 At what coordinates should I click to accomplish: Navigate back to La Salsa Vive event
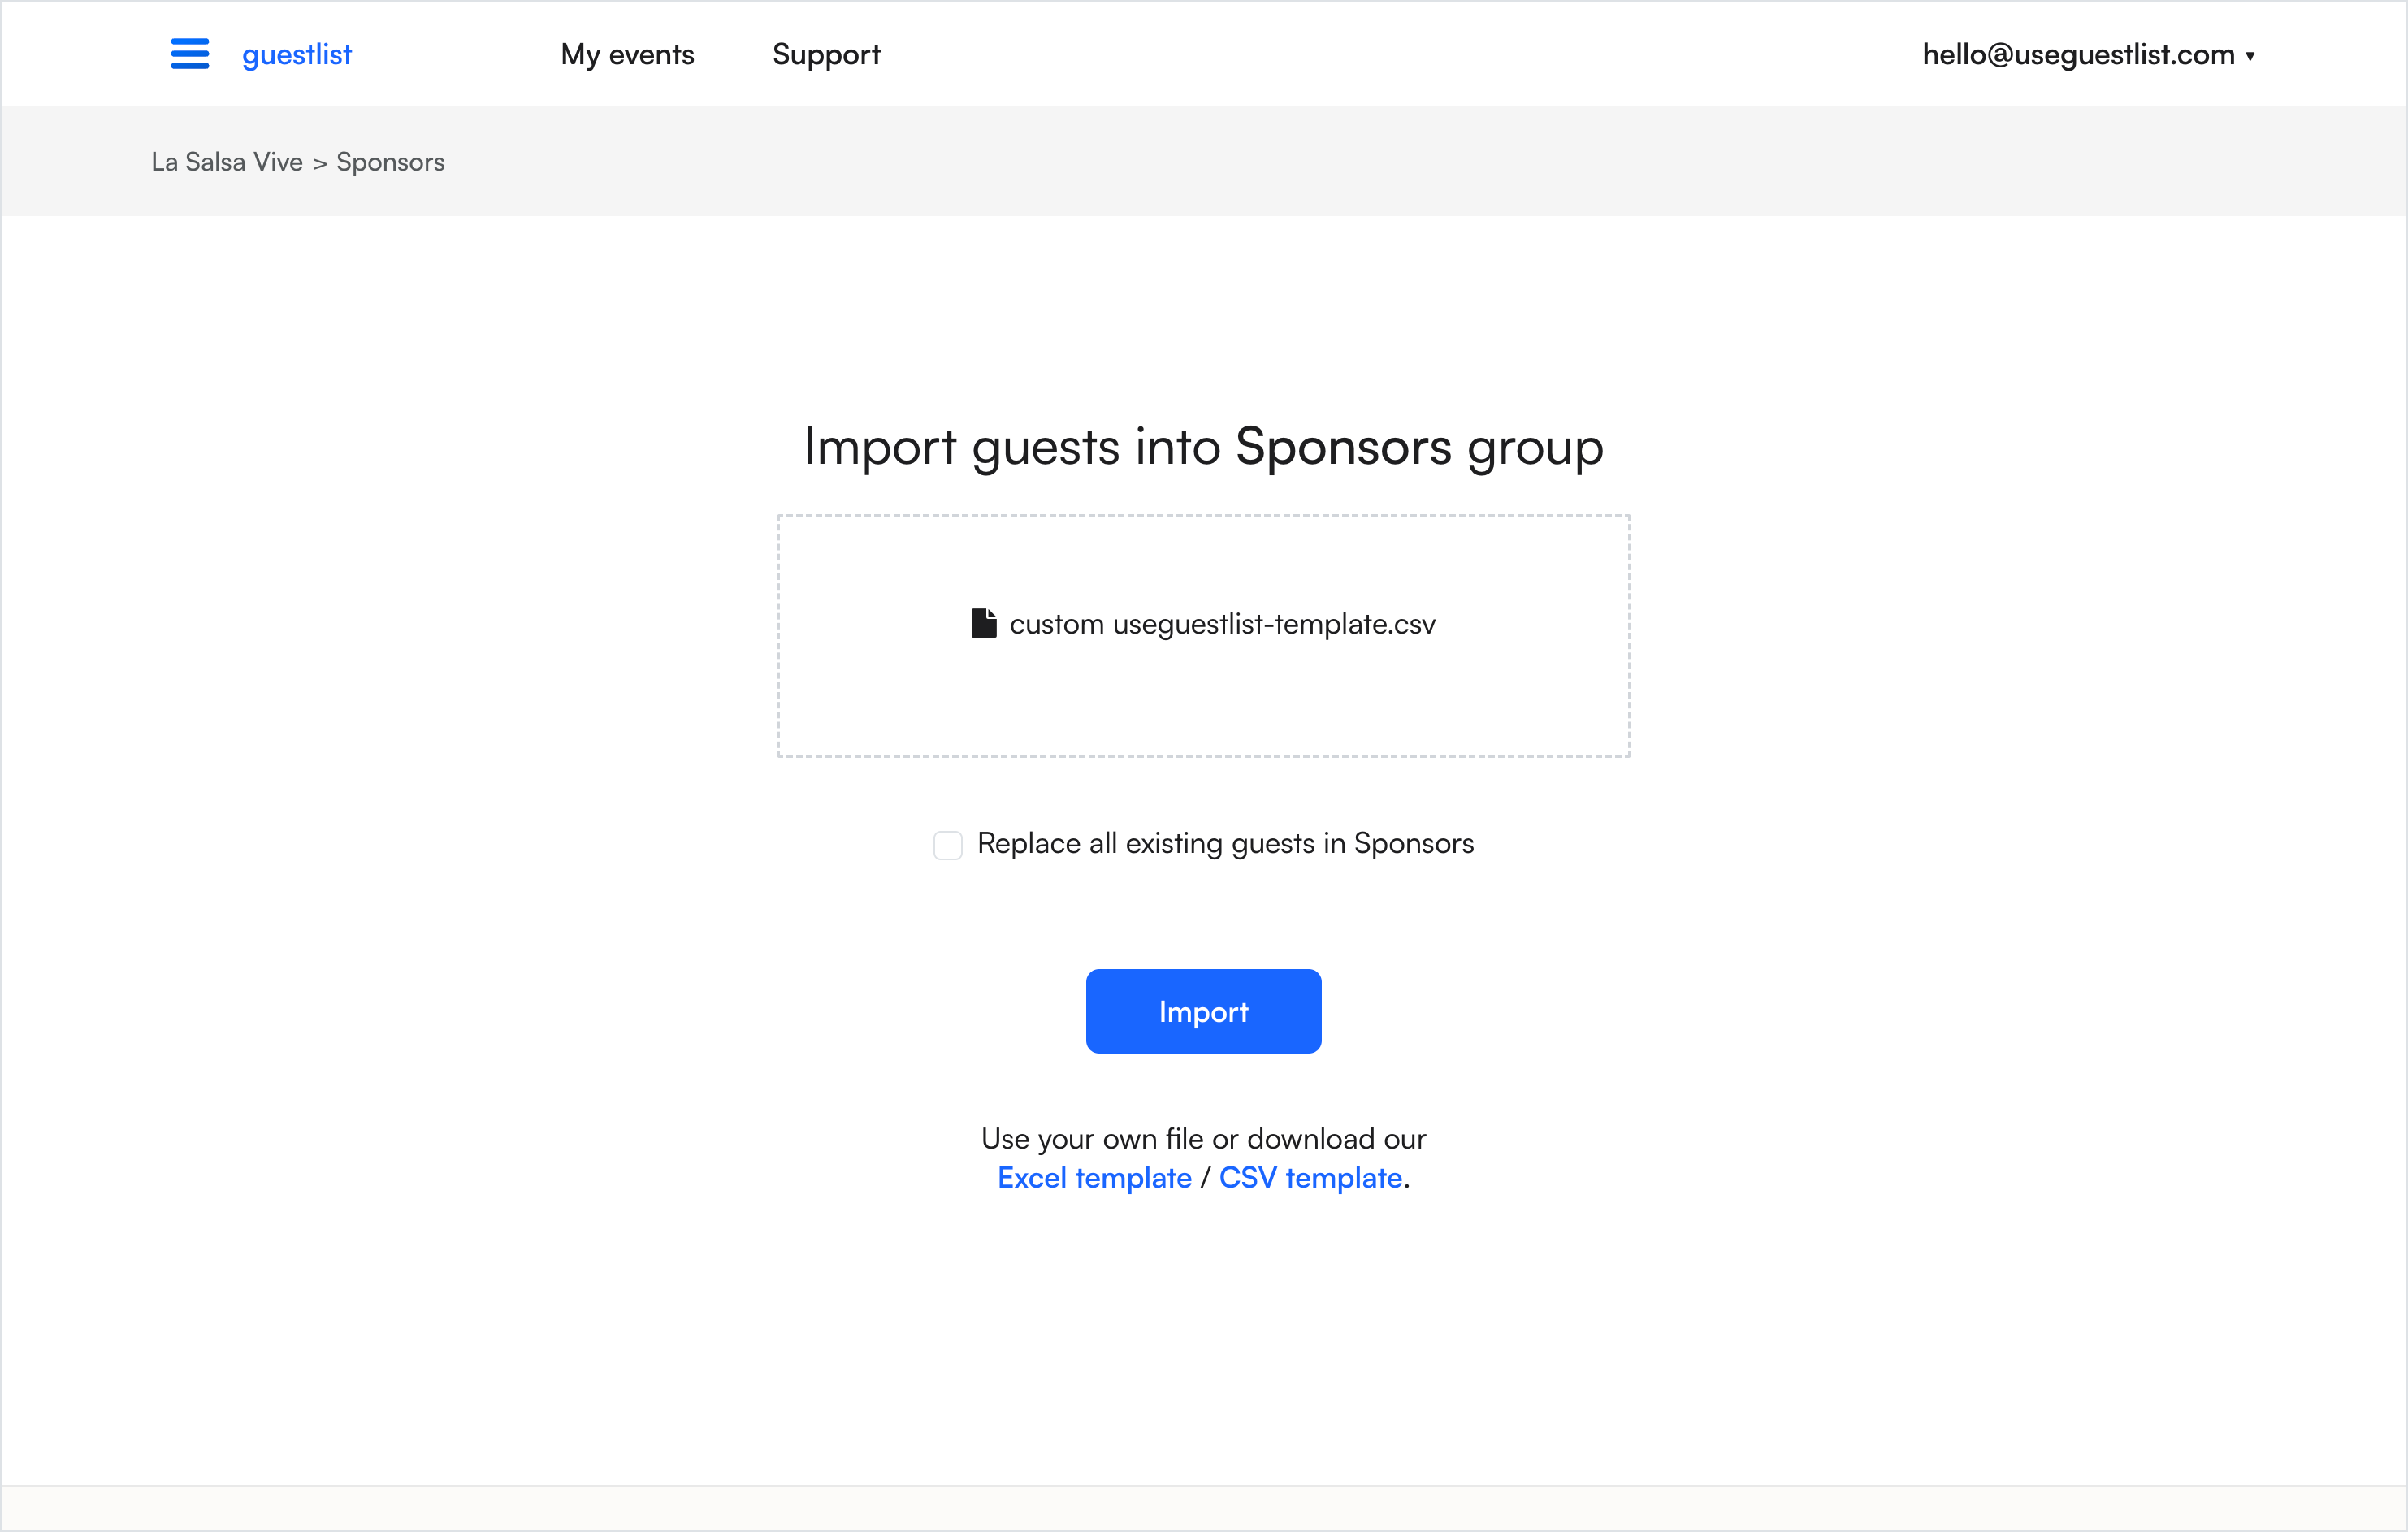click(227, 161)
